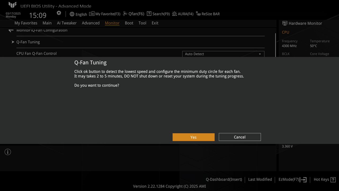Click the 4300 MHz frequency value

pyautogui.click(x=289, y=46)
